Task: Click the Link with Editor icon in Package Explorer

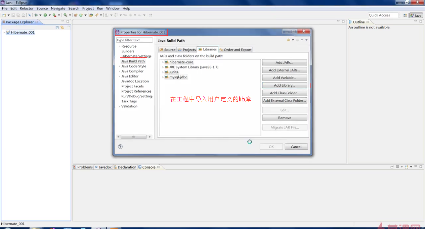Action: pyautogui.click(x=62, y=28)
